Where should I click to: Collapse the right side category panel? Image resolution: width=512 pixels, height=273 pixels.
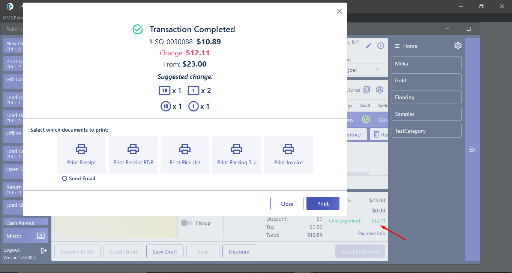(472, 150)
